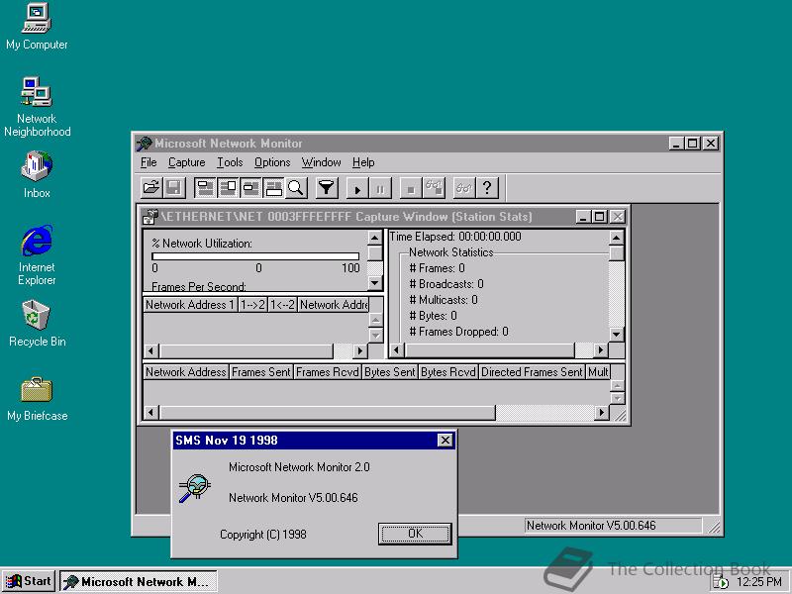
Task: Click the Capture Window document icon in title bar
Action: coord(150,217)
